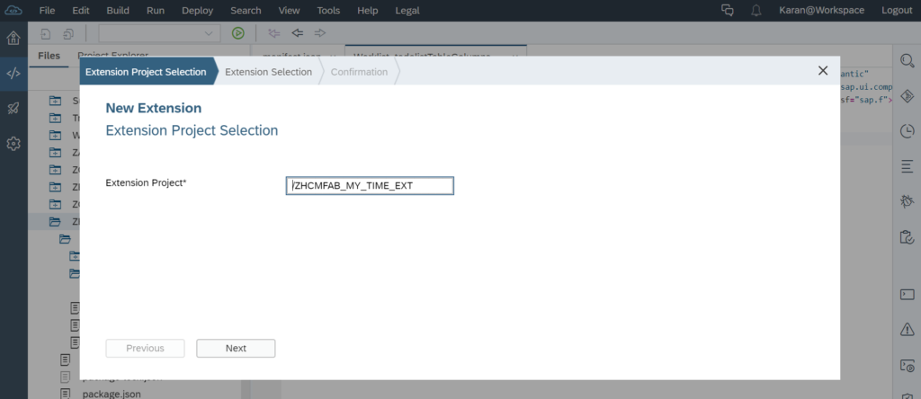Open the Console pane terminal icon

907,294
